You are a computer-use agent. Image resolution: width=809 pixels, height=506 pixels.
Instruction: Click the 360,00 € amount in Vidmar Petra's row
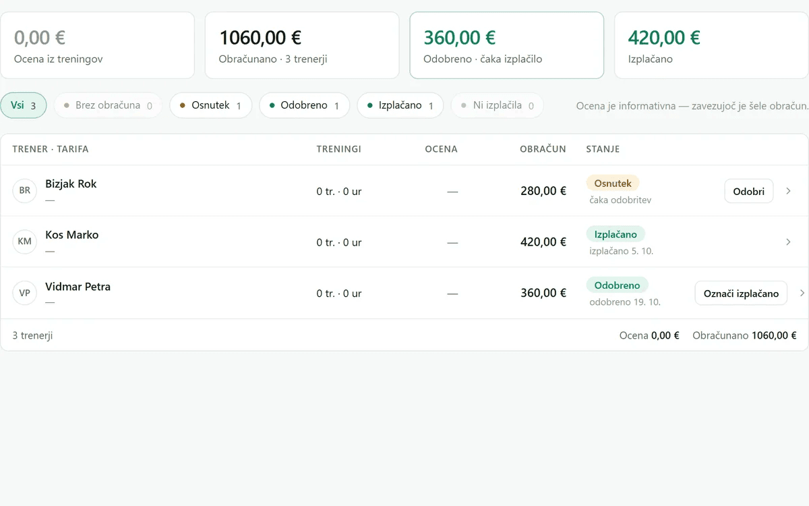click(x=543, y=293)
